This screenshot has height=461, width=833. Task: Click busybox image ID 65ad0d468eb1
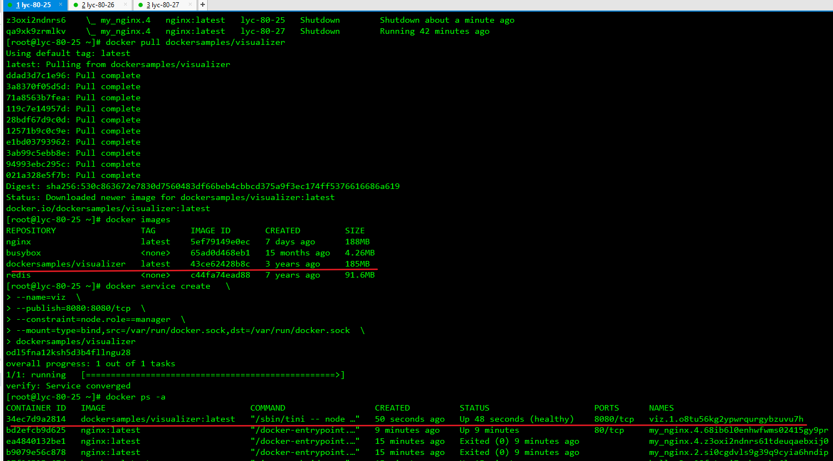coord(220,253)
